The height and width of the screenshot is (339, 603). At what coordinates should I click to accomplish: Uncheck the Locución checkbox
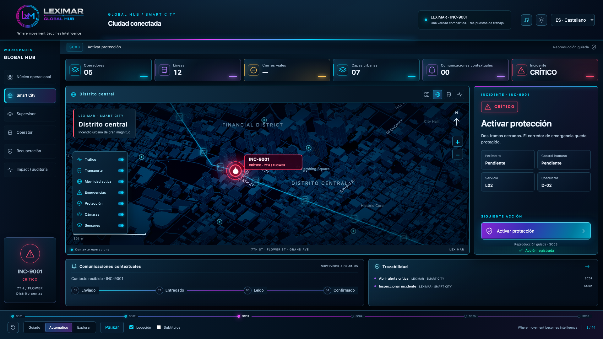[131, 327]
